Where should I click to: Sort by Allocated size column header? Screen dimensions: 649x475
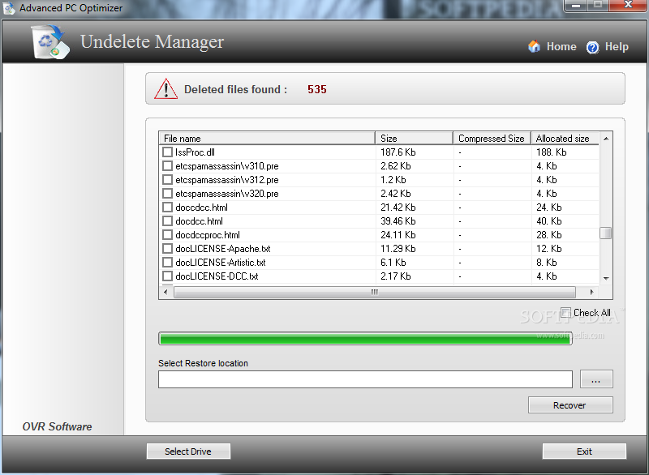click(x=565, y=138)
